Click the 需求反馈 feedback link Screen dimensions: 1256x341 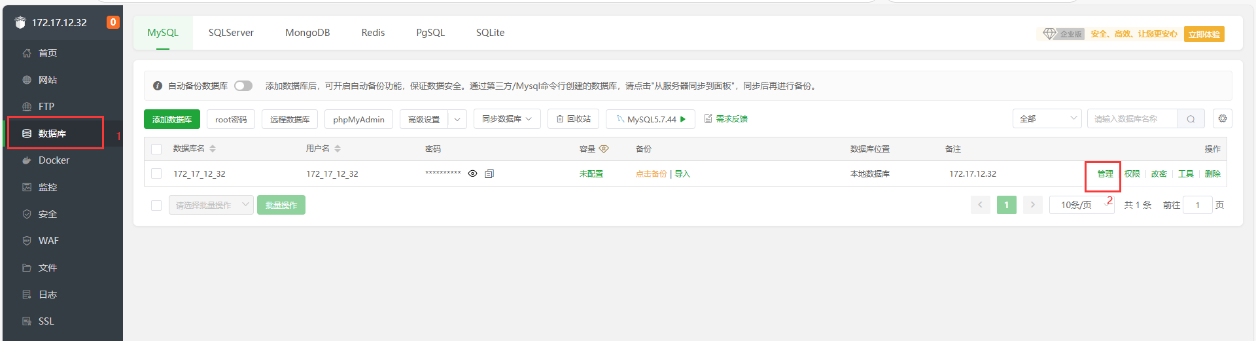pos(726,119)
